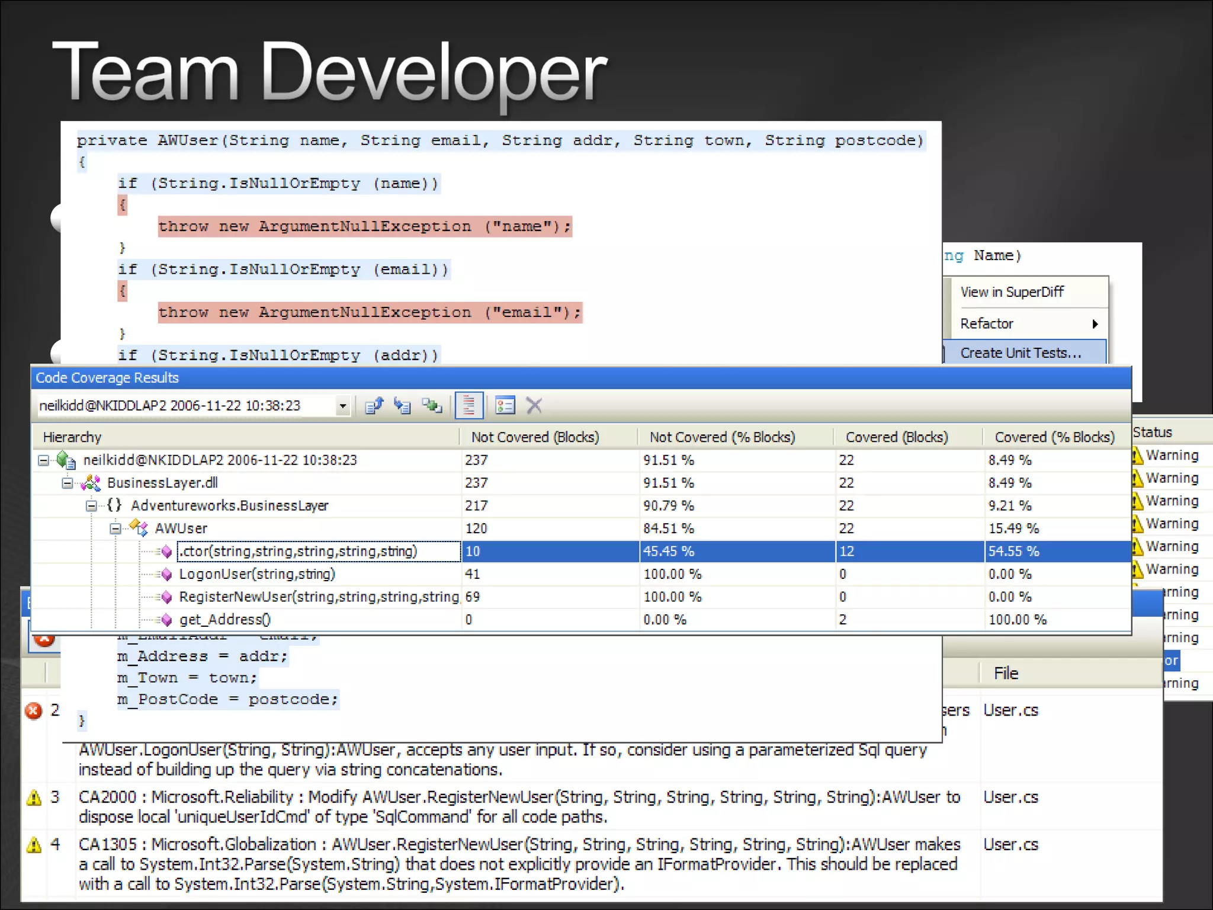Viewport: 1213px width, 910px height.
Task: Select the CA1305 Microsoft.Globalization warning text
Action: pyautogui.click(x=519, y=864)
